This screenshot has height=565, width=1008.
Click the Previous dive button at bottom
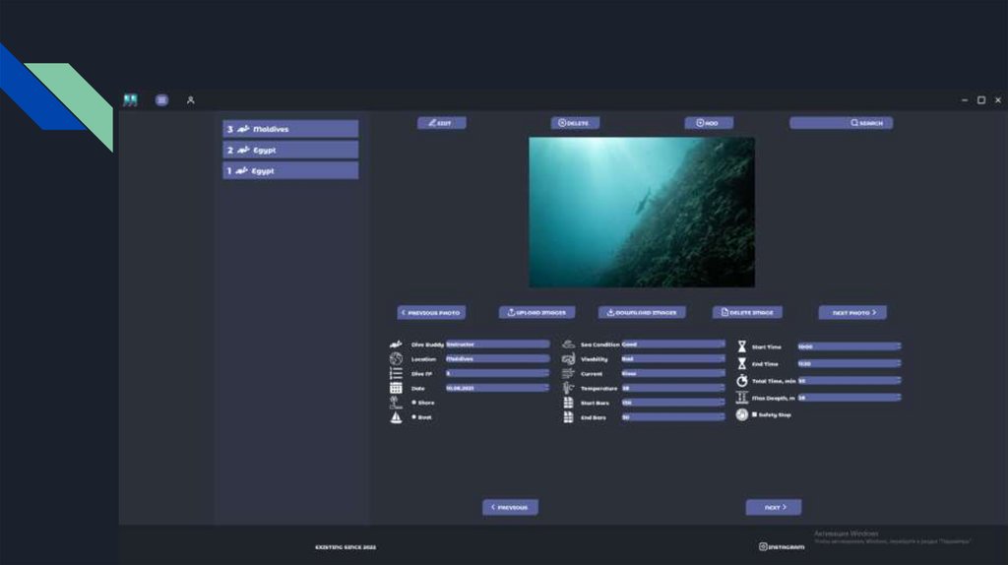(511, 507)
